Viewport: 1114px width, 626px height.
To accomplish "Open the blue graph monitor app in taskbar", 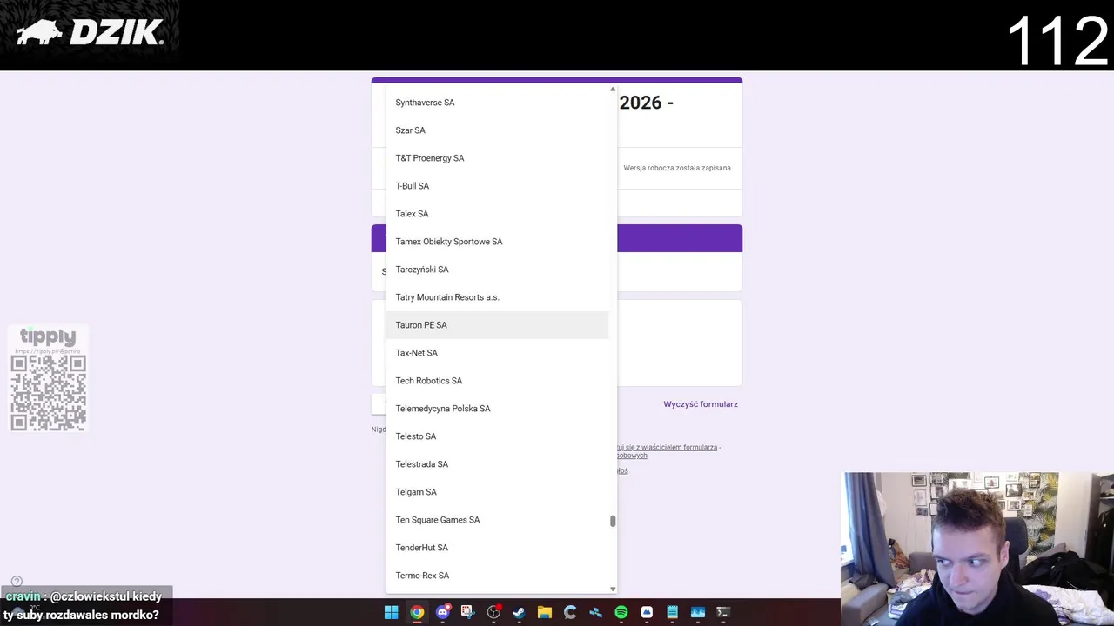I will 697,612.
